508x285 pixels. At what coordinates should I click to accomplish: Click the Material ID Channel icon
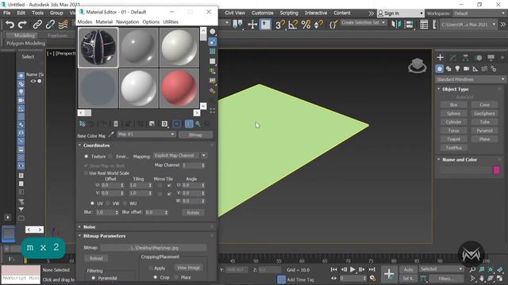164,124
